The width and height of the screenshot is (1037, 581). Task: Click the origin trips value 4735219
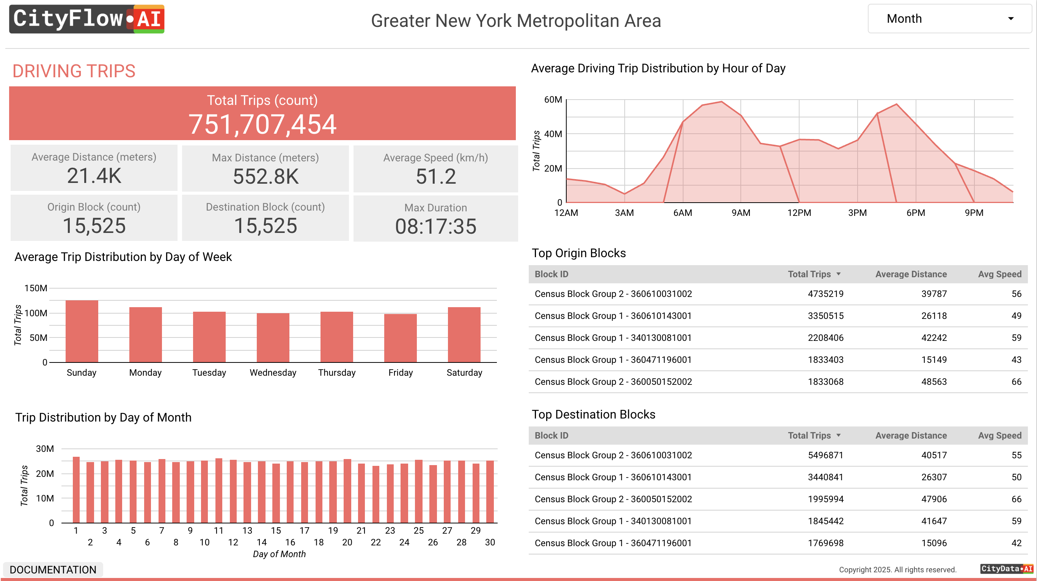click(825, 294)
